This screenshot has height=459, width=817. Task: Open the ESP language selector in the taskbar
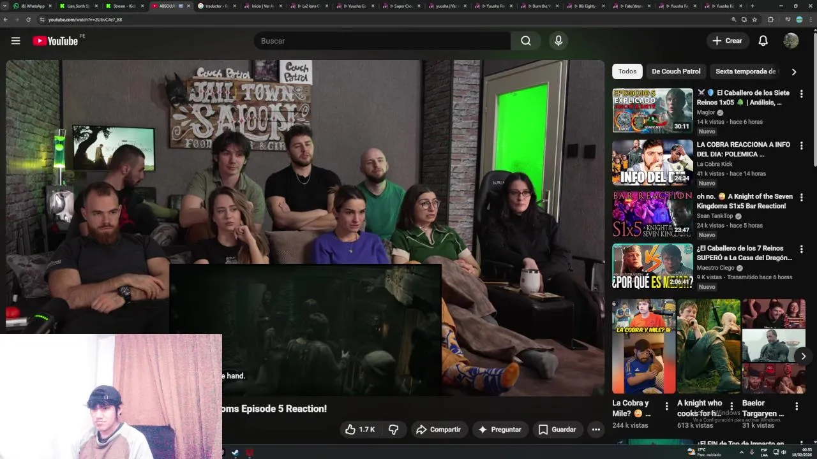click(764, 452)
